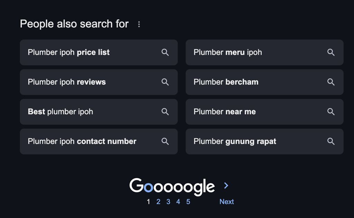Image resolution: width=354 pixels, height=218 pixels.
Task: Click search icon beside 'Plumber ipoh price list'
Action: pos(165,52)
